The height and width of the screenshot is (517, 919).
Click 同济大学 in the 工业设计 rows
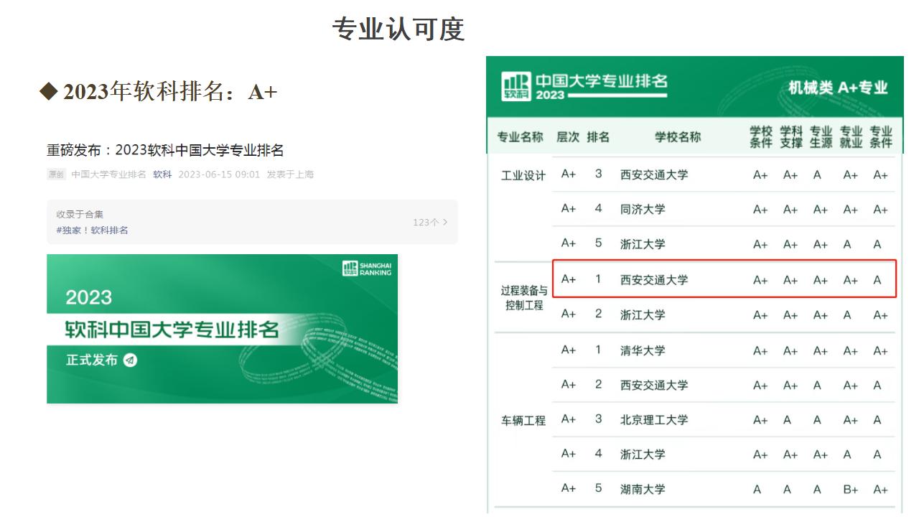click(643, 209)
